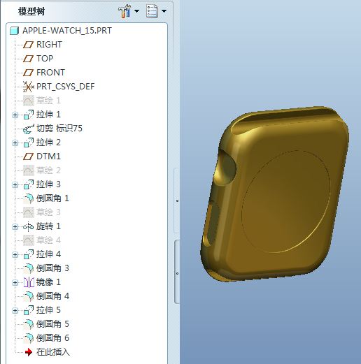This screenshot has height=364, width=361.
Task: Expand the 拉伸 2 feature node
Action: pos(15,143)
